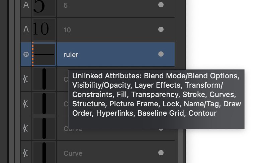Click thumbnail of Curve layer directly below ruler
The width and height of the screenshot is (264, 163).
tap(44, 79)
